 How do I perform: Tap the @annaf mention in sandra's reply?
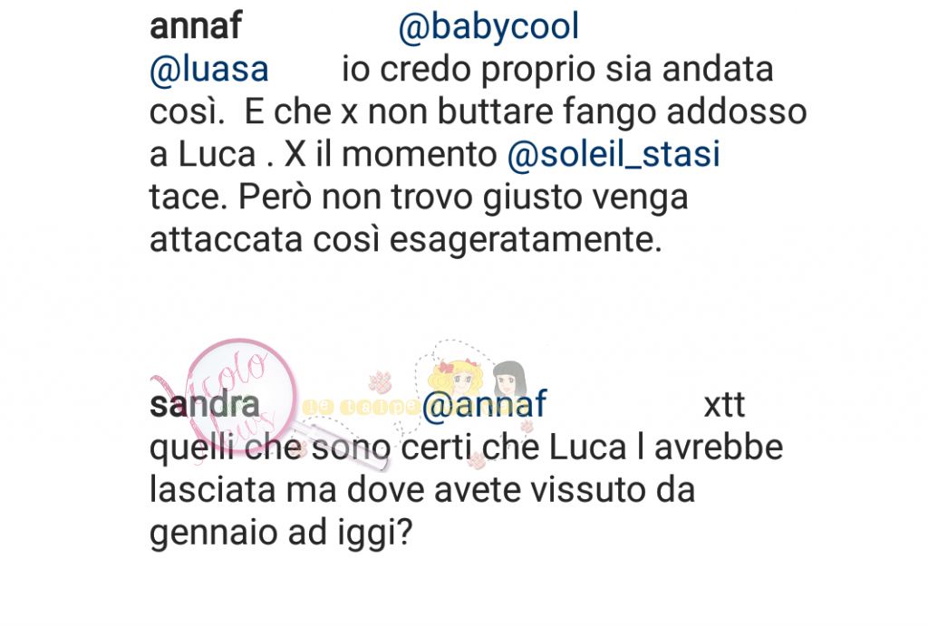tap(484, 405)
